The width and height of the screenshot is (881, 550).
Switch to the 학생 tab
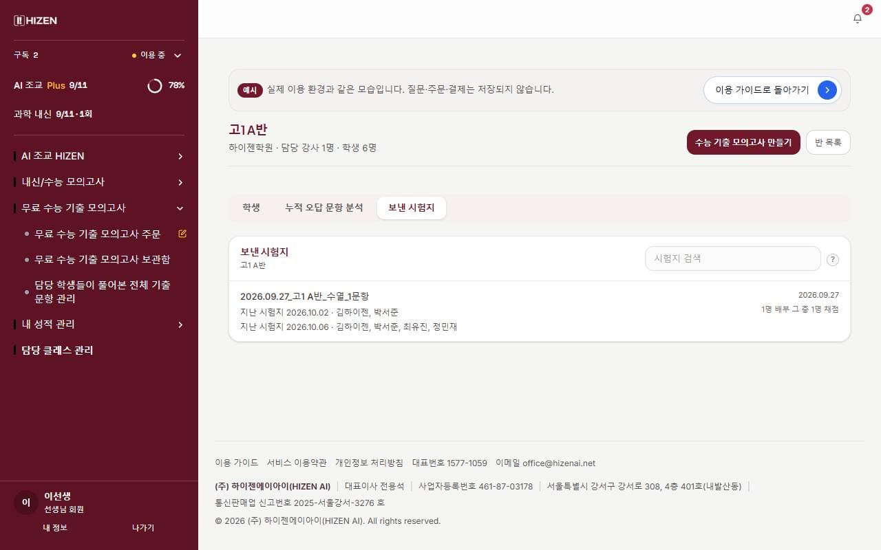pos(251,208)
